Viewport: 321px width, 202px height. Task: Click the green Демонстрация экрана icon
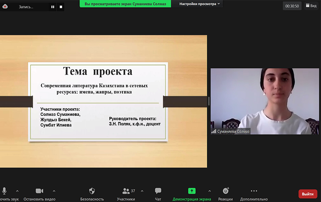point(192,191)
